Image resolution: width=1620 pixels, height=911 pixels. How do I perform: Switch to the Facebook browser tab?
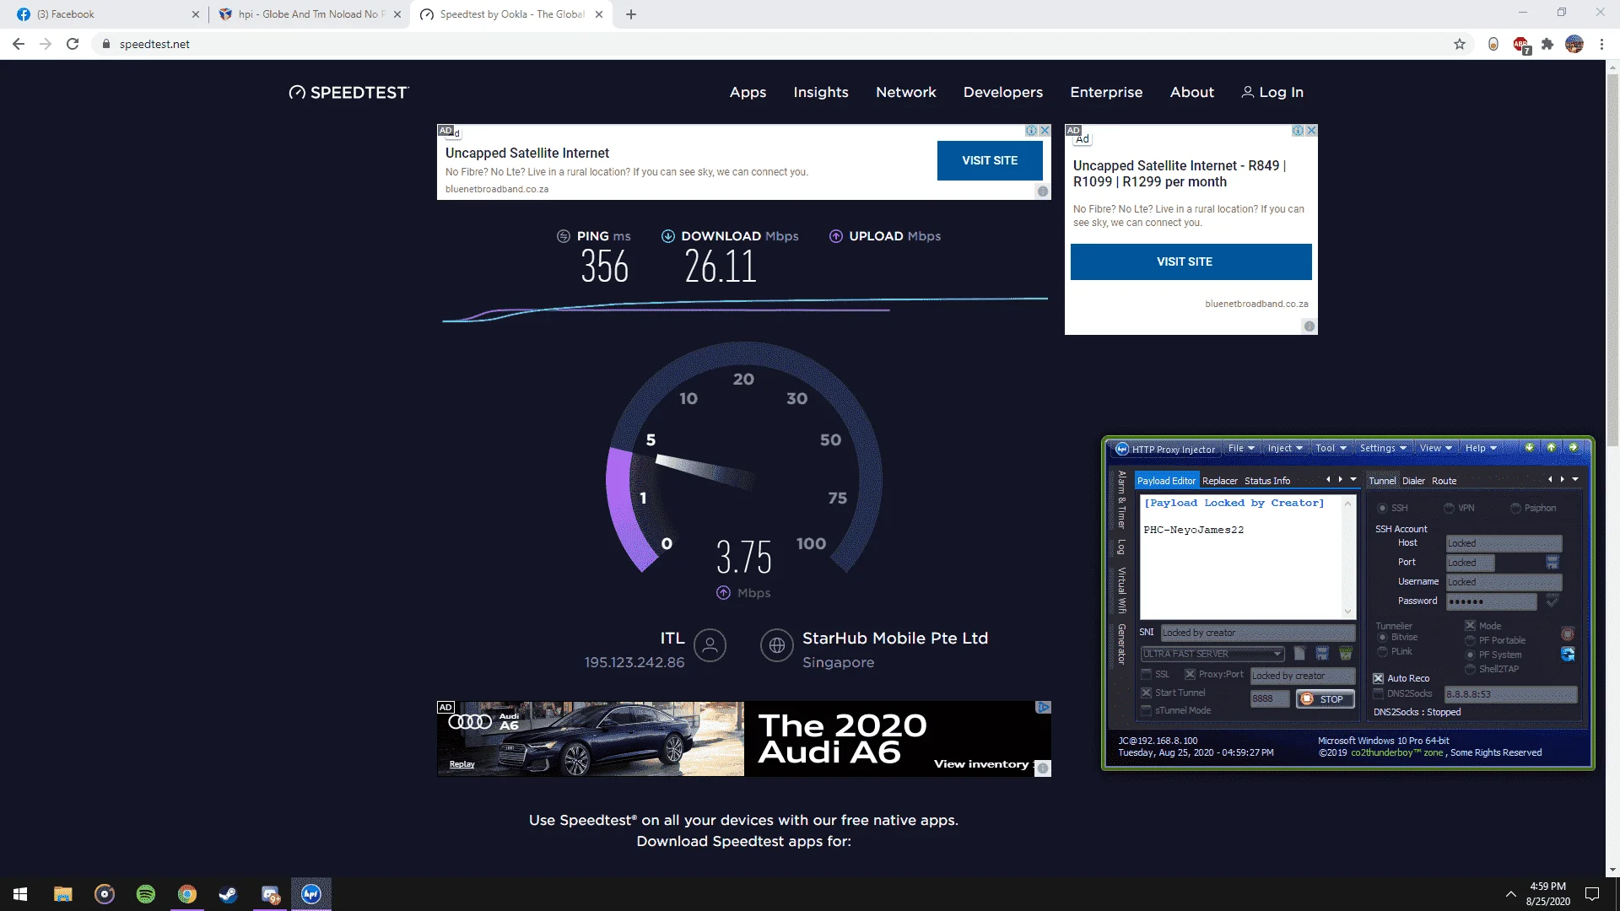[x=105, y=14]
